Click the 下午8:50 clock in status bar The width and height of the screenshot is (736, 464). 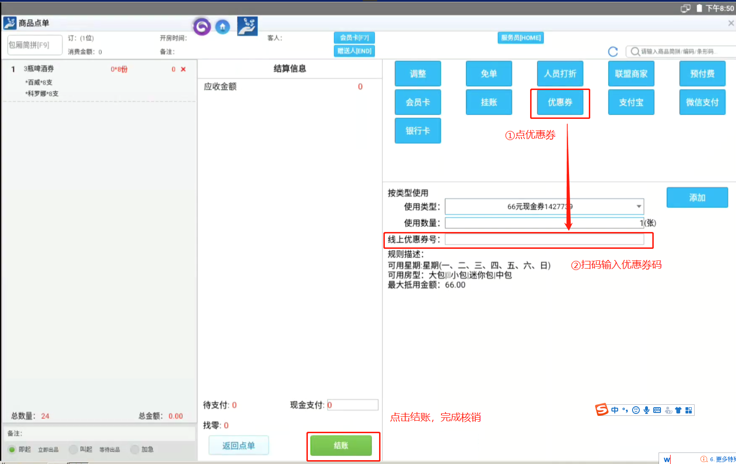[720, 8]
